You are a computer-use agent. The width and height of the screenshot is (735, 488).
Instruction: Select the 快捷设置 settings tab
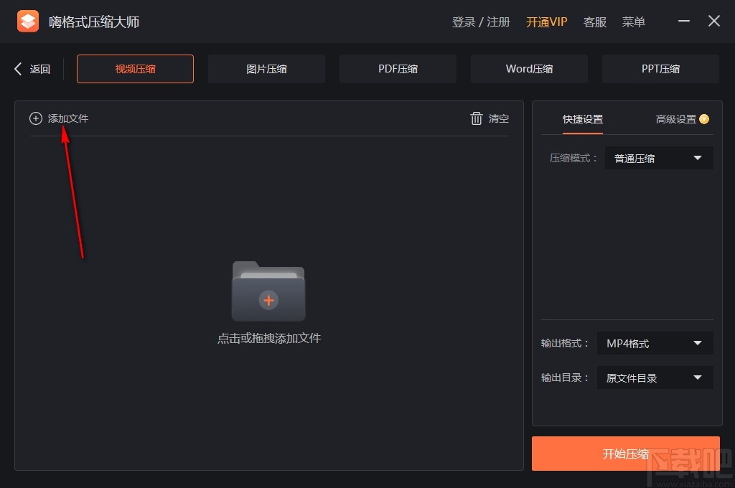coord(581,120)
